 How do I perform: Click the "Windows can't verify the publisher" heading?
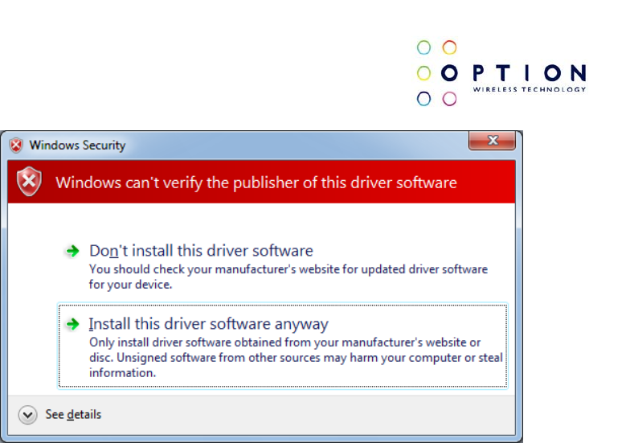pos(256,183)
